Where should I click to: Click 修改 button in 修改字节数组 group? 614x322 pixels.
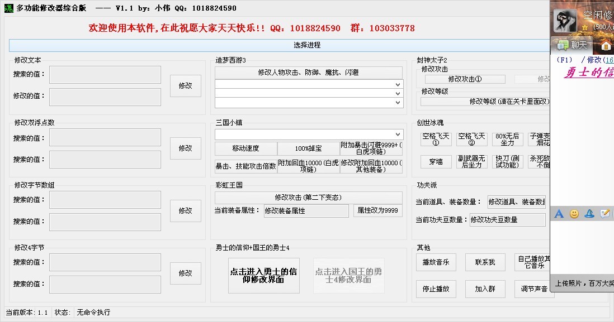186,210
